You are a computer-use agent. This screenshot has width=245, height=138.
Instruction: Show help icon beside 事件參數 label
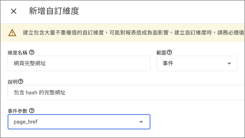[x=32, y=111]
